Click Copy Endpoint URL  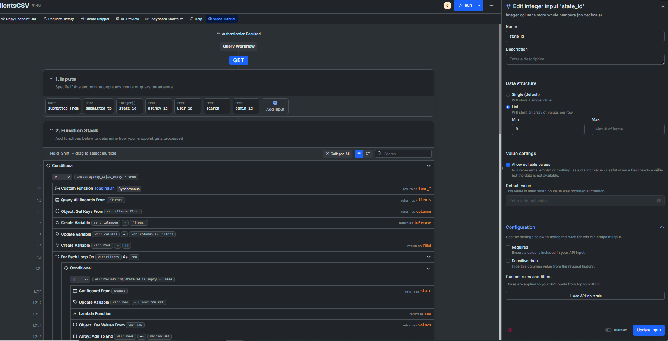point(19,19)
